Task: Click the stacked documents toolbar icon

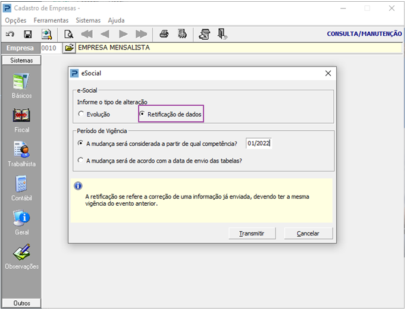Action: pyautogui.click(x=205, y=34)
